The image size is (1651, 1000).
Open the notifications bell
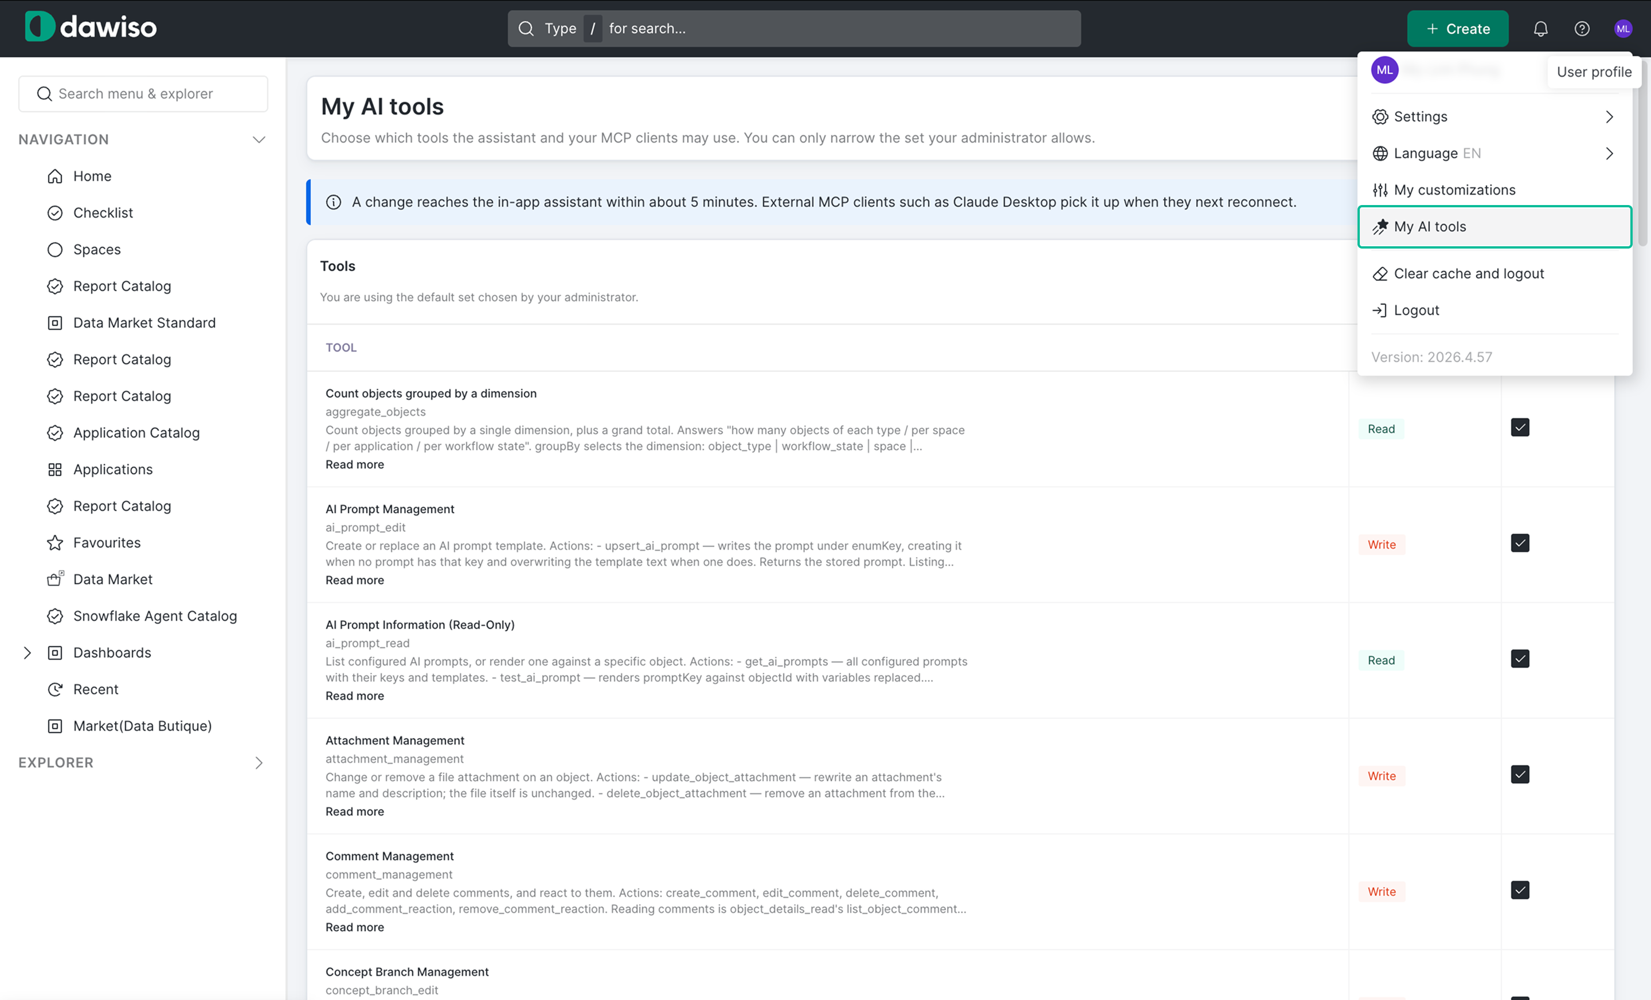tap(1540, 29)
